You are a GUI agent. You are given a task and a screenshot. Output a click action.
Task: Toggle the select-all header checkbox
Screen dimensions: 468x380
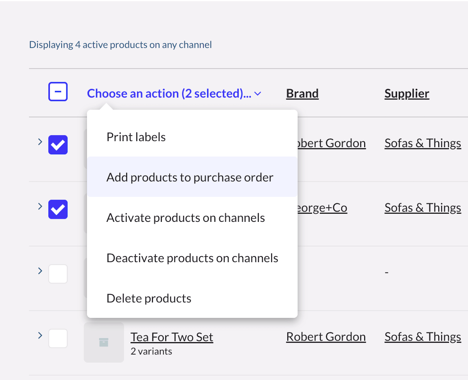[x=58, y=92]
